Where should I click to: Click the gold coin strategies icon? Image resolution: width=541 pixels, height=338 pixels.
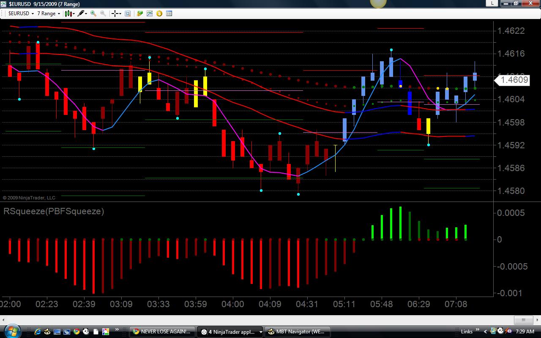pos(159,14)
